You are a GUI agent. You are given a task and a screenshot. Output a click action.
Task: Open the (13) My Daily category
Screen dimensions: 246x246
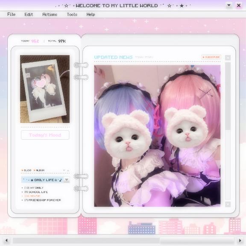click(34, 188)
